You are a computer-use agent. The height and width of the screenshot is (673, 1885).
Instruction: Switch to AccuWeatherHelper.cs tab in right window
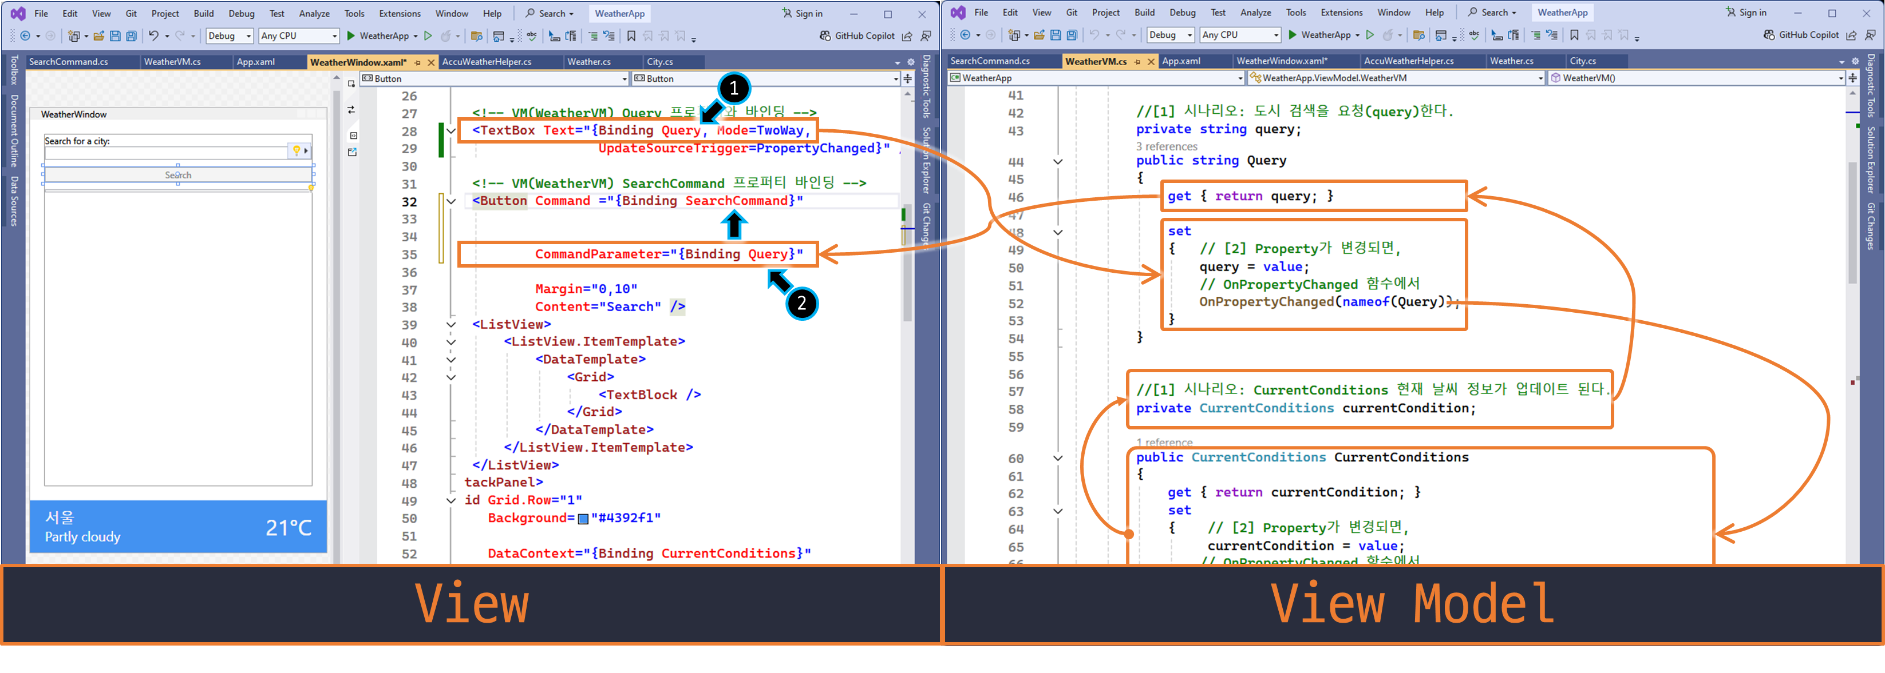[1409, 61]
